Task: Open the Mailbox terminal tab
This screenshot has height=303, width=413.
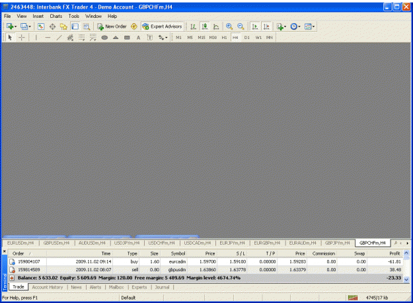Action: pos(116,287)
